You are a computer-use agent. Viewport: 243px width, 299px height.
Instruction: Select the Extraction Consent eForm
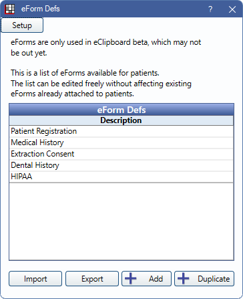pos(121,154)
